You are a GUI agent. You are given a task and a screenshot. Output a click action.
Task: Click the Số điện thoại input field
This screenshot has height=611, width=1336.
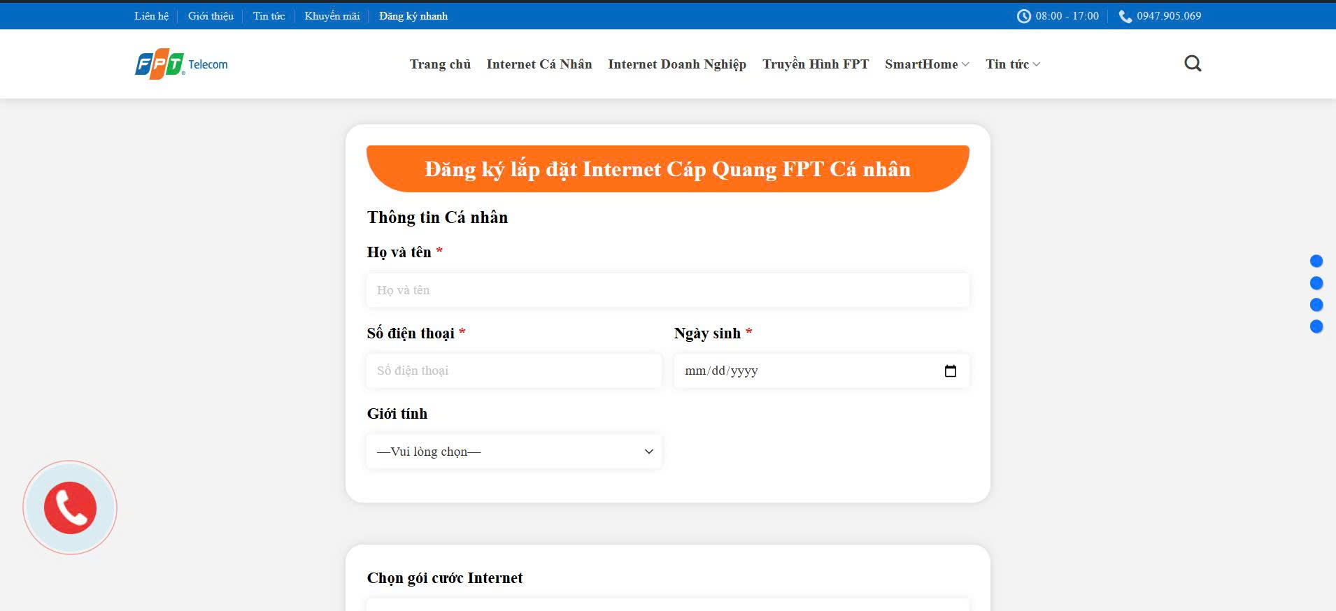[x=513, y=371]
